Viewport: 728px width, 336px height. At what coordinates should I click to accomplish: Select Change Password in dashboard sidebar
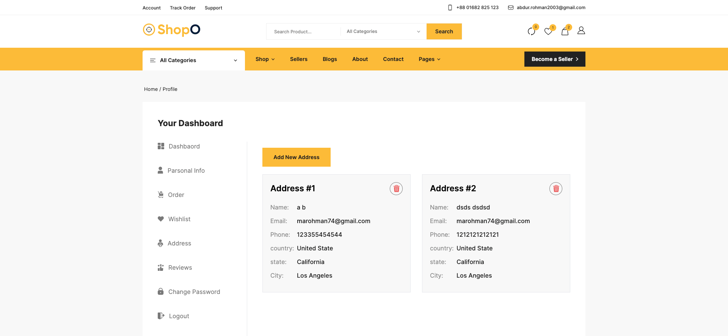pyautogui.click(x=194, y=292)
